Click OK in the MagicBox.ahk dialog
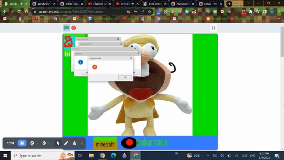Screen dimensions: 284x160 [125, 77]
